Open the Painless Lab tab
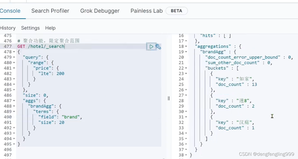The height and width of the screenshot is (159, 298). (x=146, y=11)
